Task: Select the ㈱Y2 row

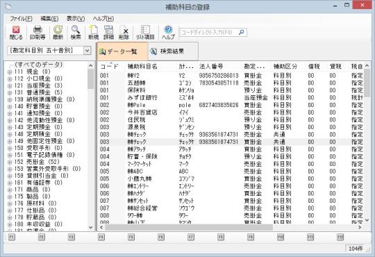Action: tap(231, 76)
